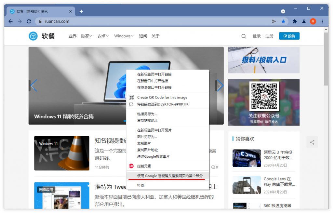
Task: Click the 登录 login link
Action: pos(257,36)
